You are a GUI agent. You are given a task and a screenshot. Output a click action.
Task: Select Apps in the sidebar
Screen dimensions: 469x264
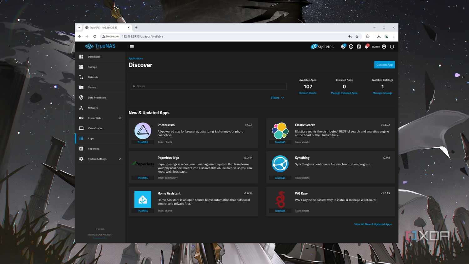pyautogui.click(x=100, y=139)
